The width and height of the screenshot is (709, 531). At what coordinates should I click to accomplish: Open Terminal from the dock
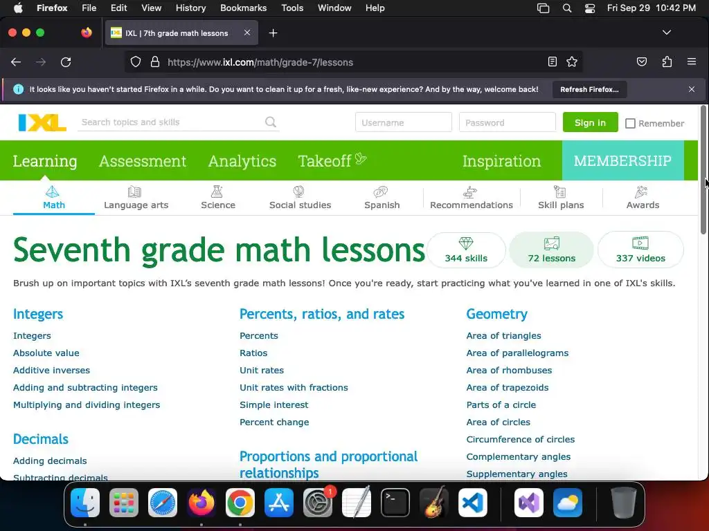click(x=395, y=503)
